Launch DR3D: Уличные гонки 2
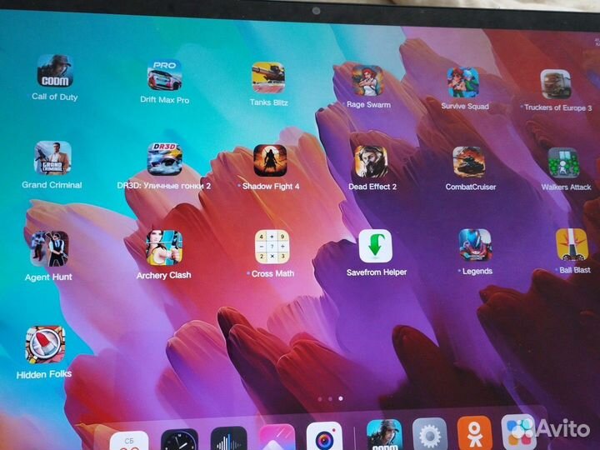Image resolution: width=600 pixels, height=450 pixels. pos(165,159)
